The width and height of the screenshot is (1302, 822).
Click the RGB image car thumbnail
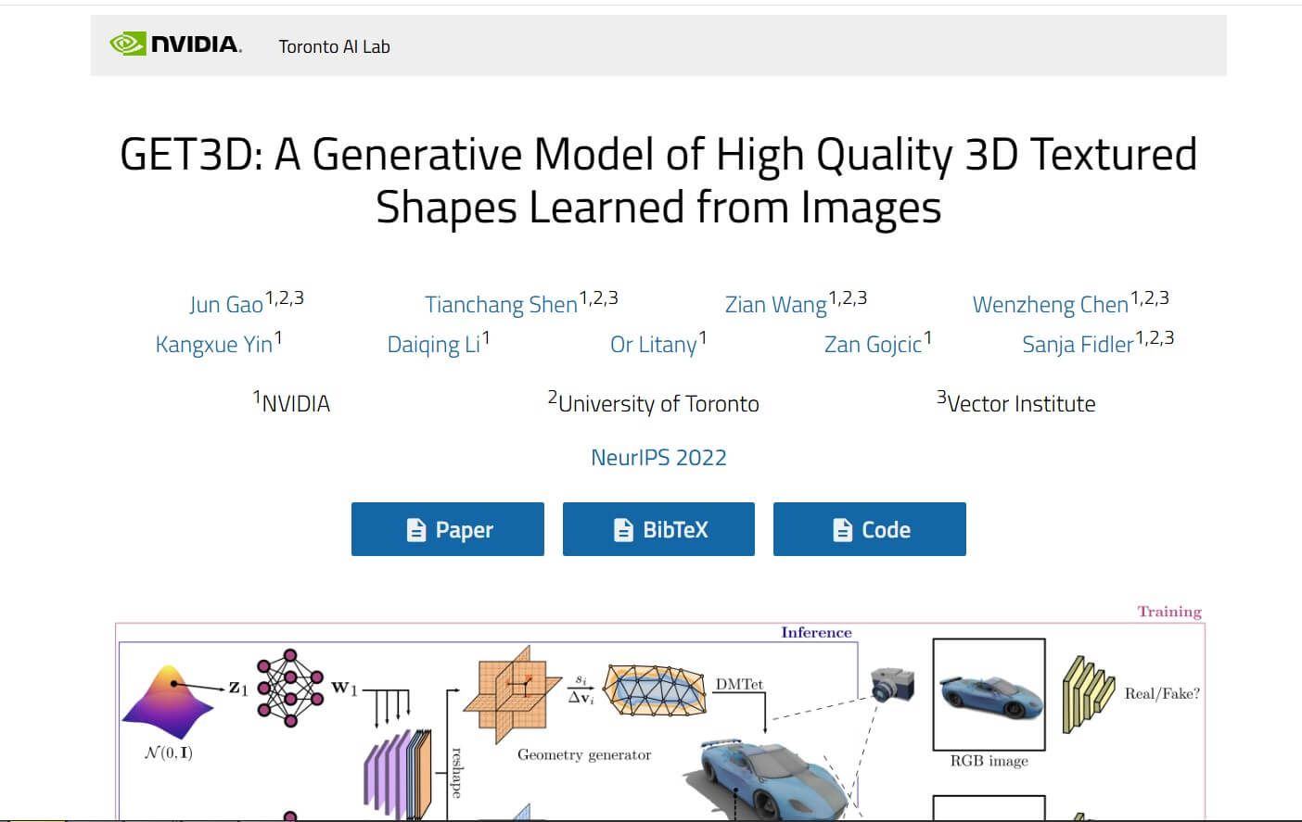(x=989, y=694)
